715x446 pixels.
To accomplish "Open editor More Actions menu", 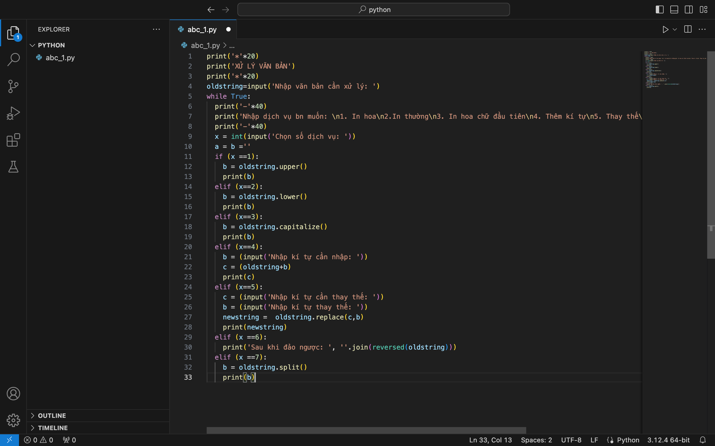I will [x=702, y=30].
